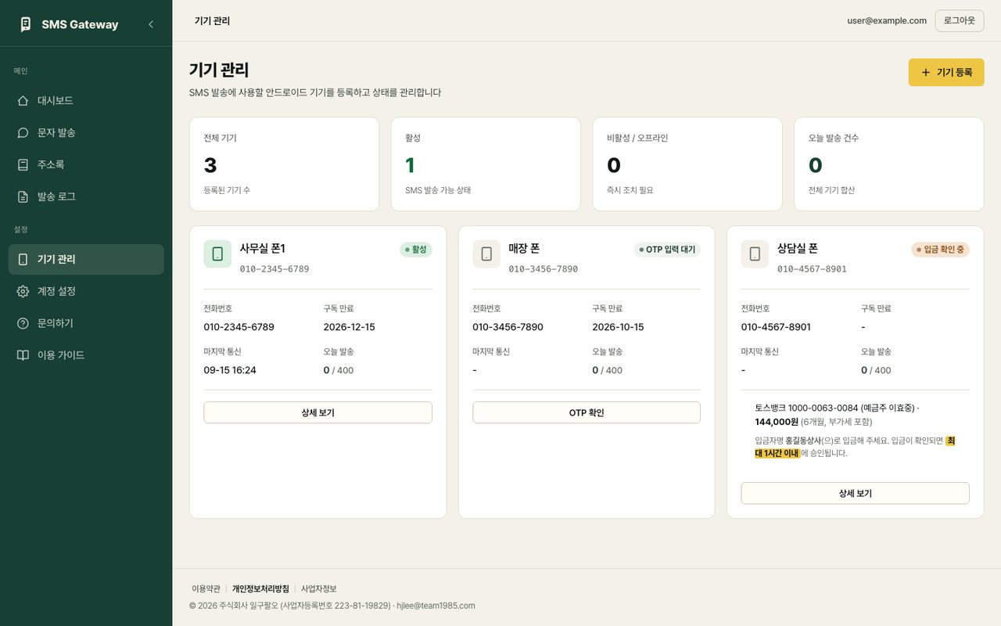Click the OTP 입력 대기 status badge

[667, 250]
